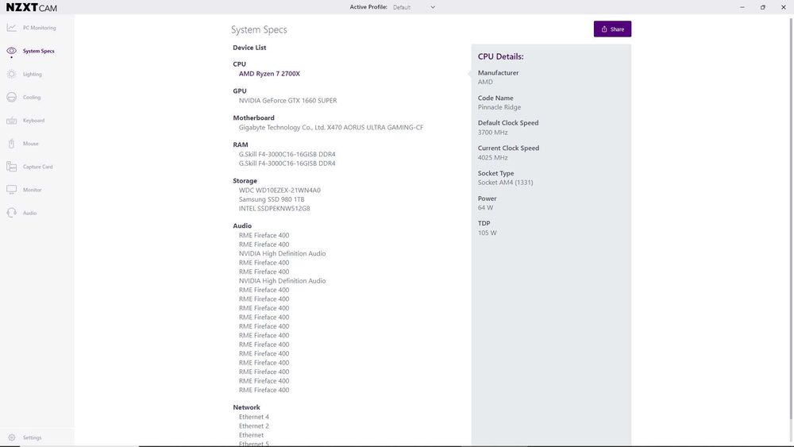
Task: Open the Capture Card icon
Action: [x=11, y=167]
